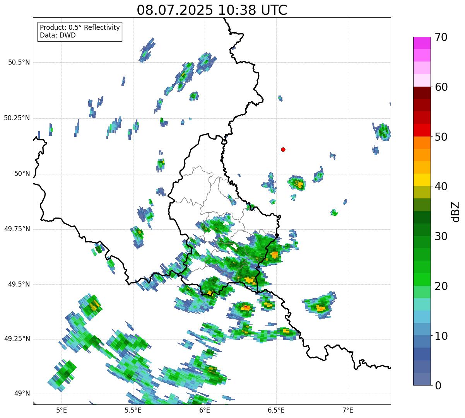Click latitude label 50°N
This screenshot has height=418, width=465.
pyautogui.click(x=22, y=174)
